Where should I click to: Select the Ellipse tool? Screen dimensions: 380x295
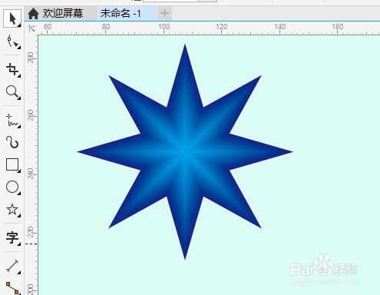(12, 187)
